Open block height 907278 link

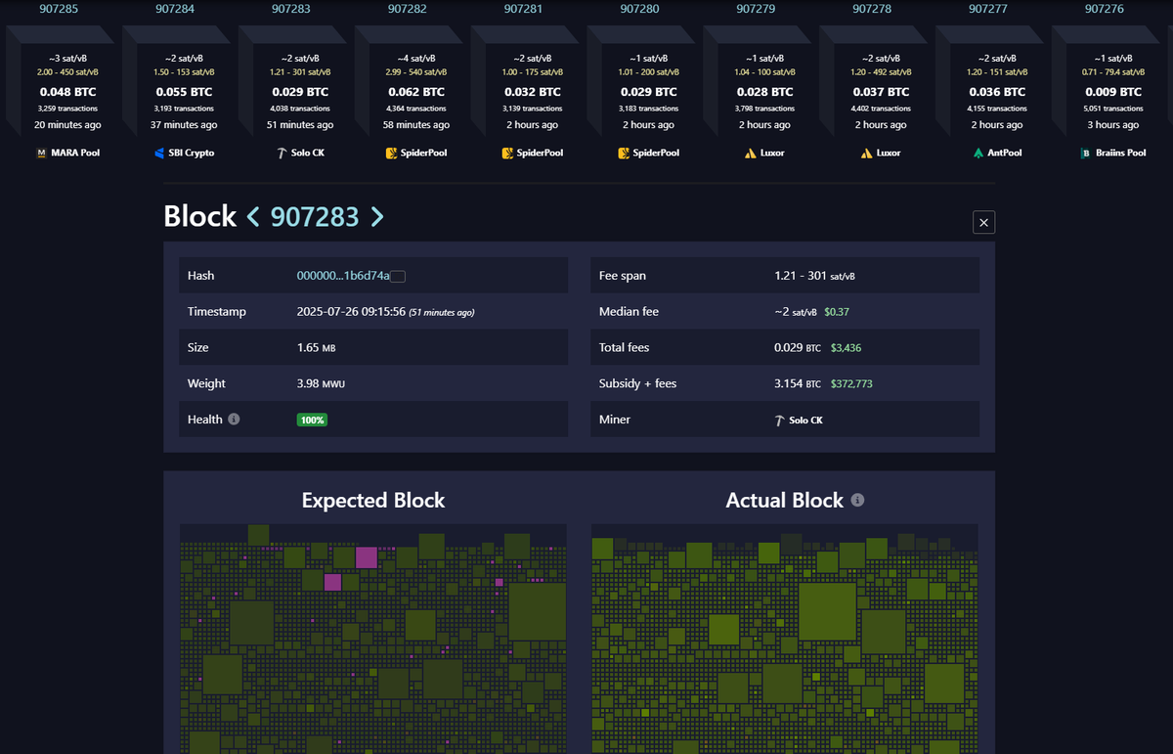pyautogui.click(x=872, y=9)
